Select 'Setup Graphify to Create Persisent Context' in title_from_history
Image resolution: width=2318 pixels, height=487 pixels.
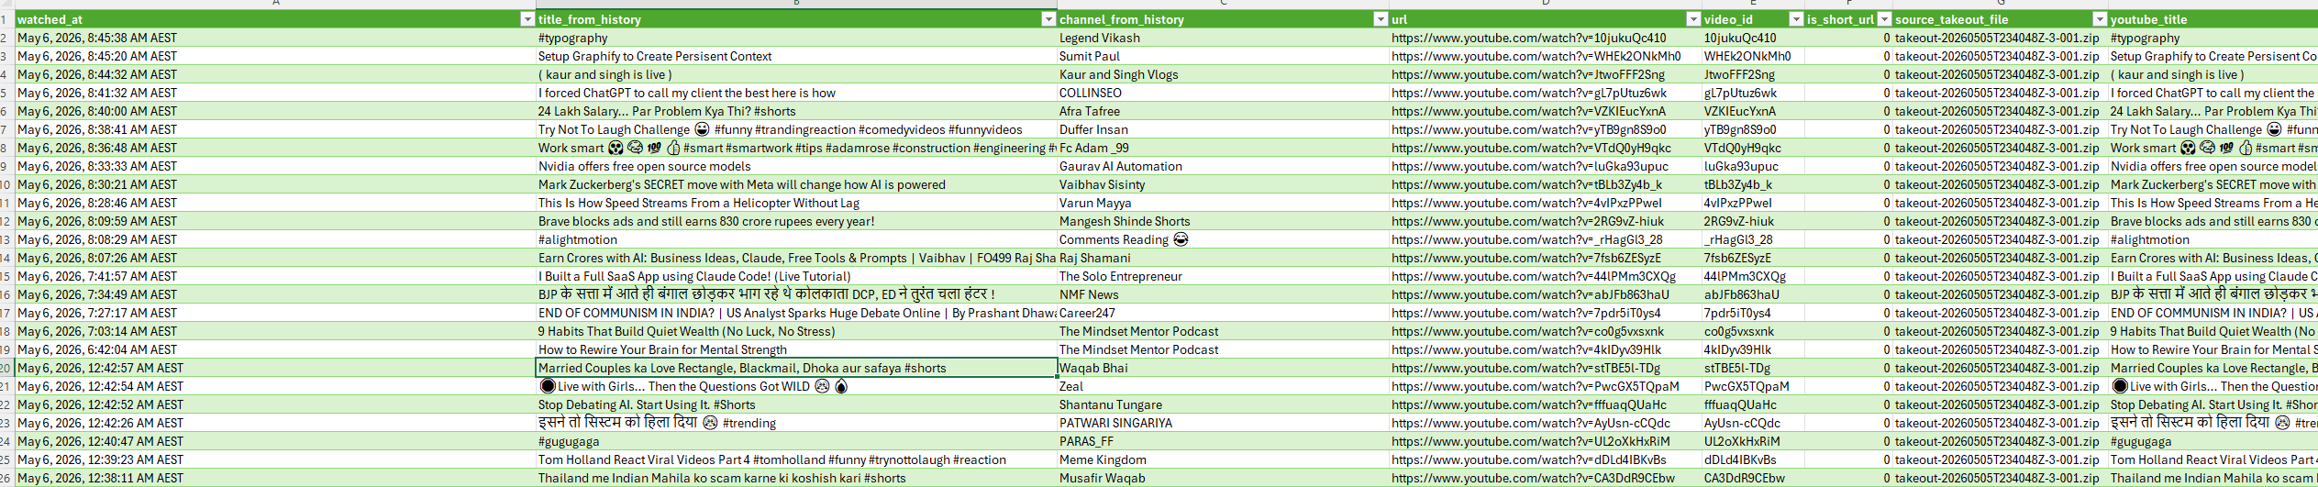pyautogui.click(x=796, y=56)
